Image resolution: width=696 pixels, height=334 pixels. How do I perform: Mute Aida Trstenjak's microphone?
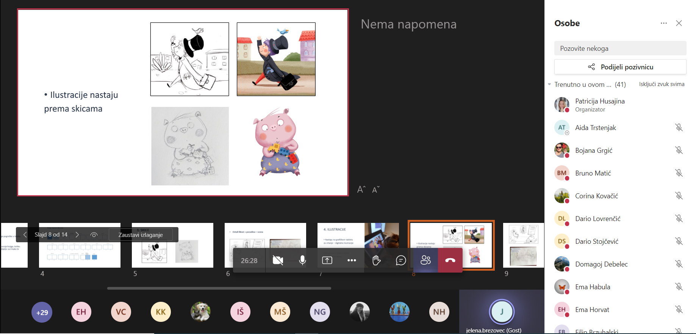pyautogui.click(x=679, y=127)
